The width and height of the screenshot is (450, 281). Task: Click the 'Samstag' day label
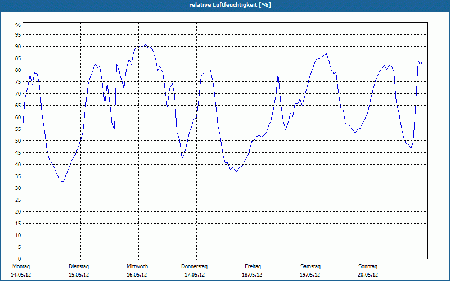click(x=310, y=266)
